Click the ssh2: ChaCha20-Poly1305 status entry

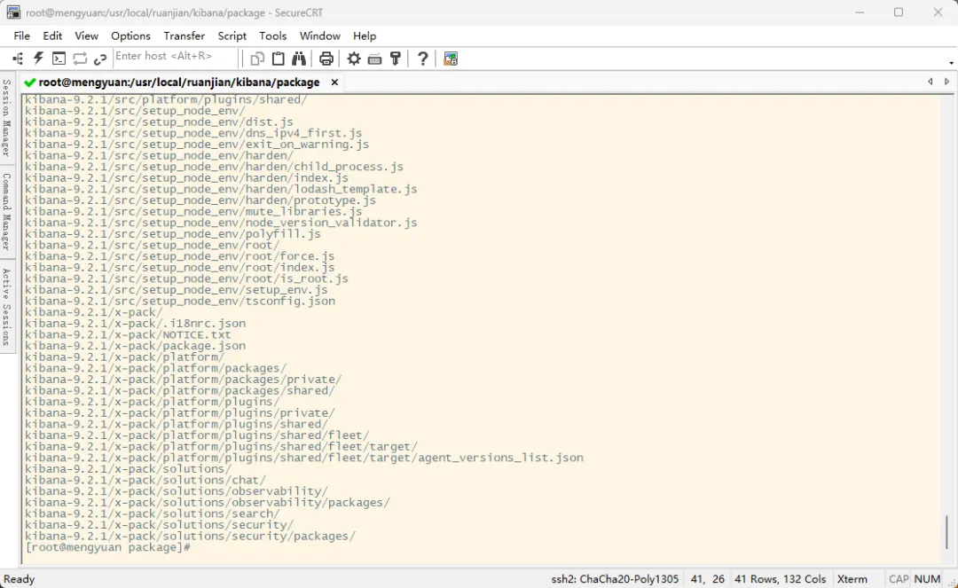point(615,579)
